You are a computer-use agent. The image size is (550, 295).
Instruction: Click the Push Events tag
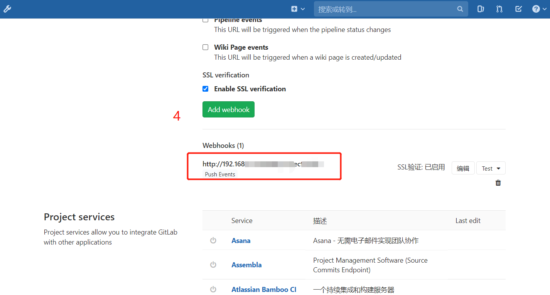[x=220, y=174]
